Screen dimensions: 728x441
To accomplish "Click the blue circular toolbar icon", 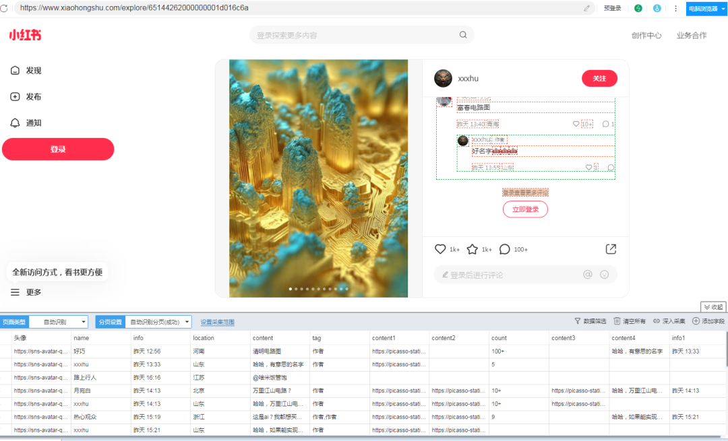I will 657,8.
